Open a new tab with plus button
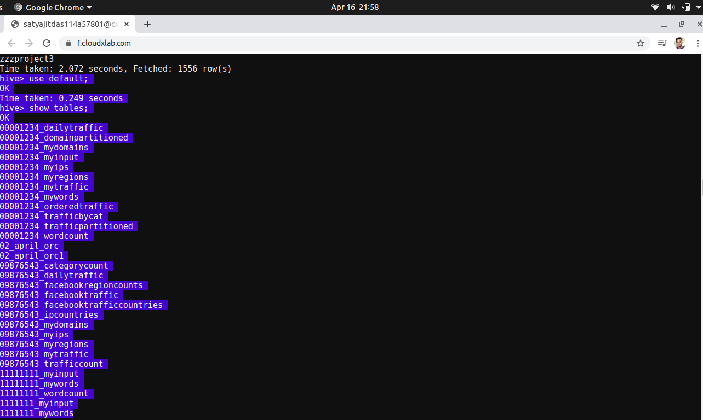Viewport: 703px width, 420px height. coord(147,24)
